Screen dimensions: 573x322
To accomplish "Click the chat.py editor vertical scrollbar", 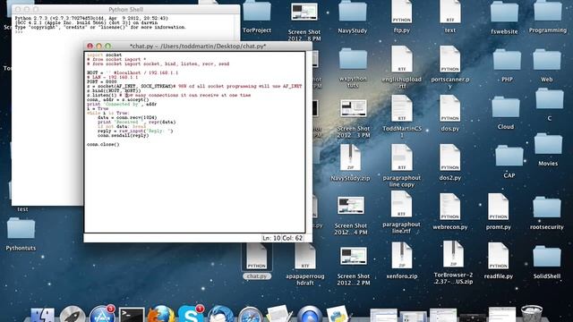I will pyautogui.click(x=309, y=142).
